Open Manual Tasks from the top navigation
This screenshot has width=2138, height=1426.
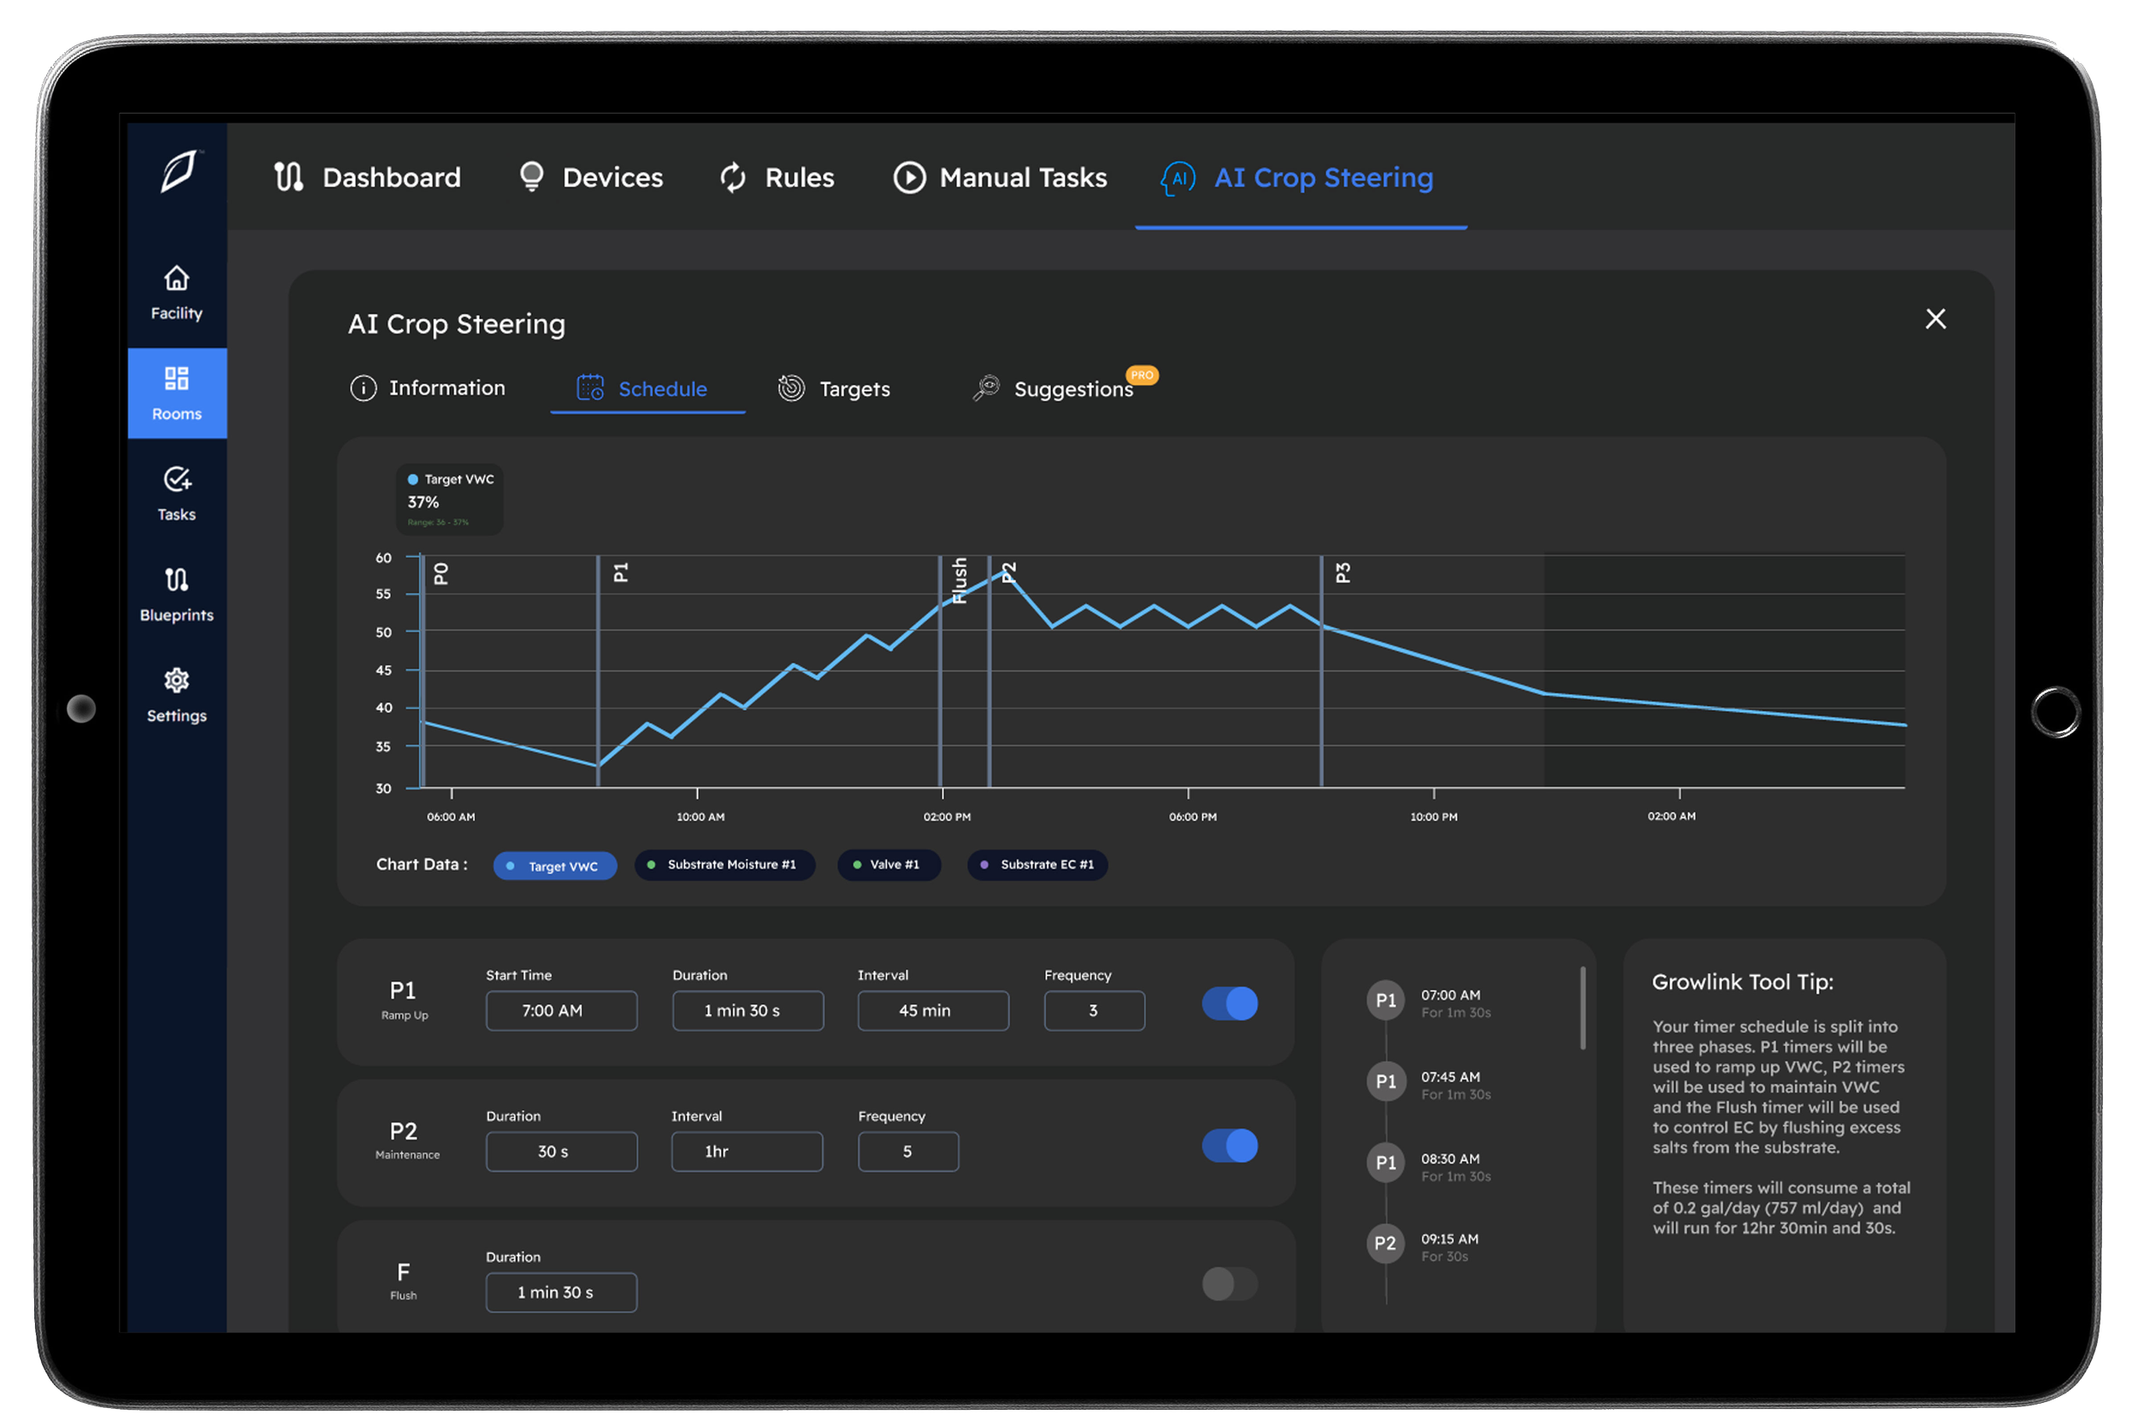coord(1000,177)
